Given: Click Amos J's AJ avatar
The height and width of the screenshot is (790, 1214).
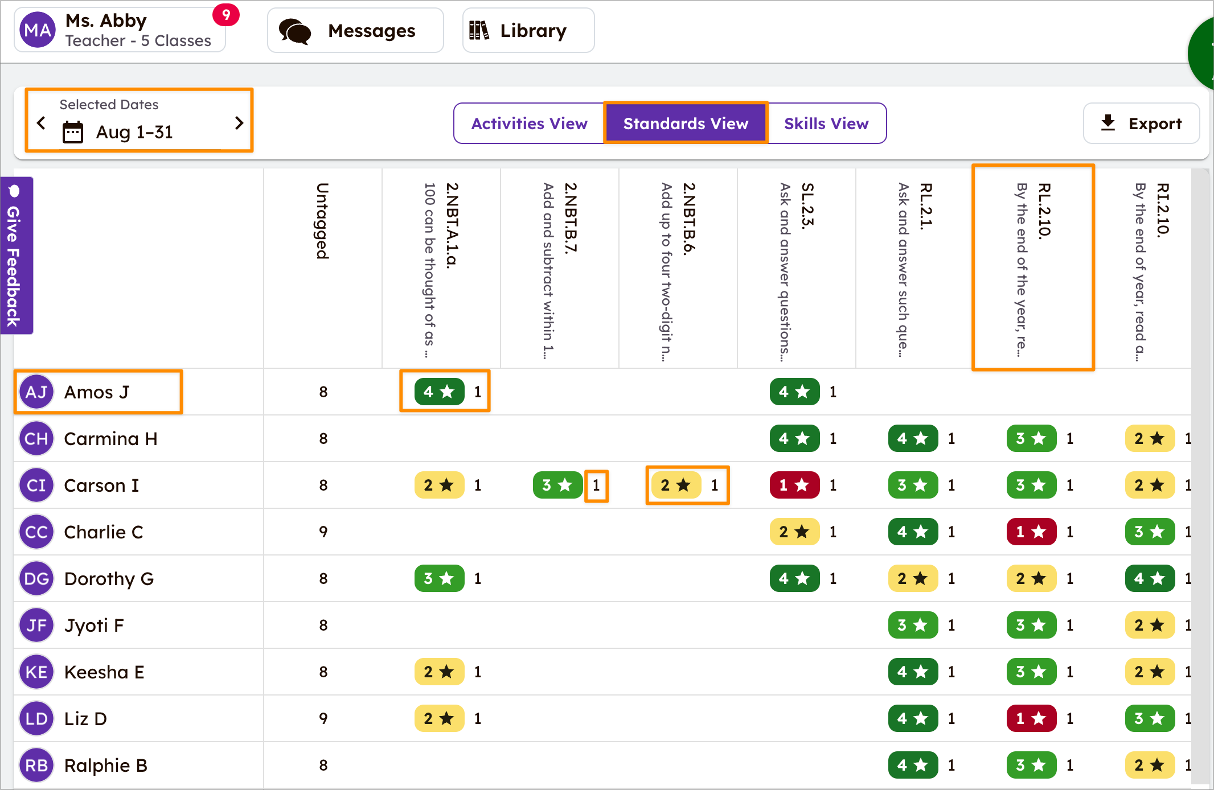Looking at the screenshot, I should click(36, 392).
